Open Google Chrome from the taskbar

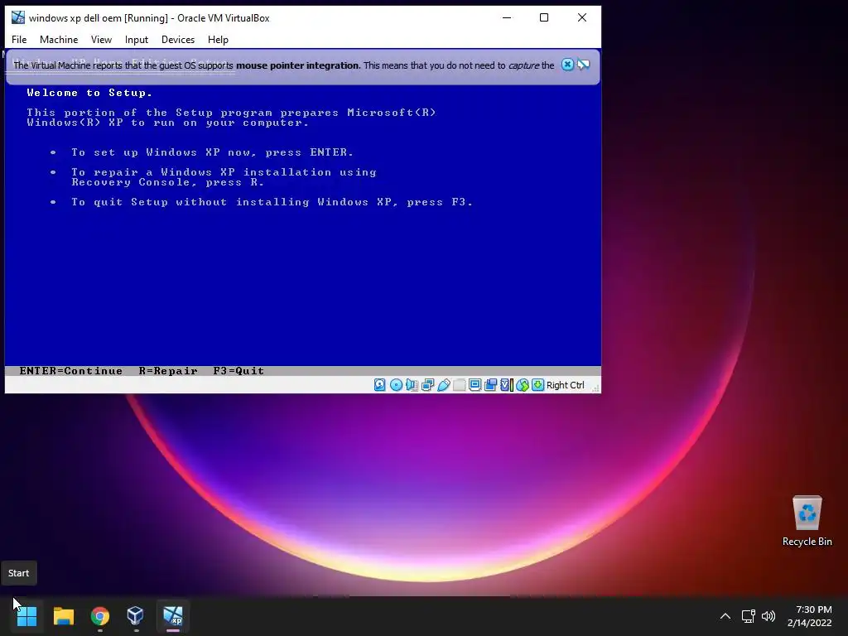click(100, 615)
